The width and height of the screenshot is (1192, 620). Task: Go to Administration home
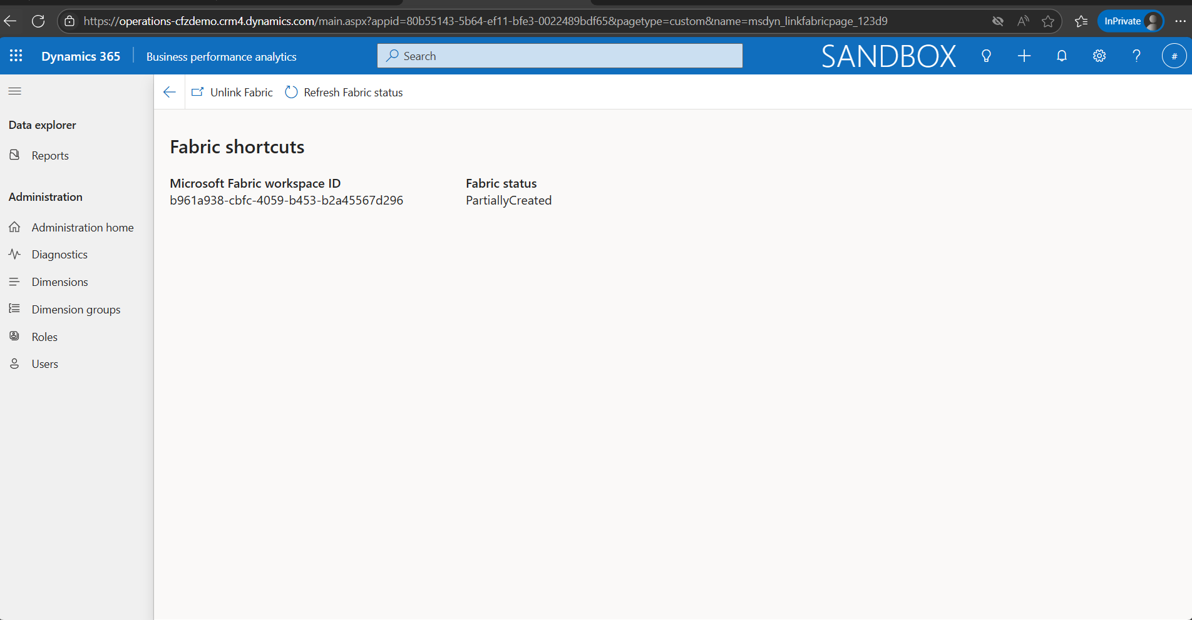82,228
